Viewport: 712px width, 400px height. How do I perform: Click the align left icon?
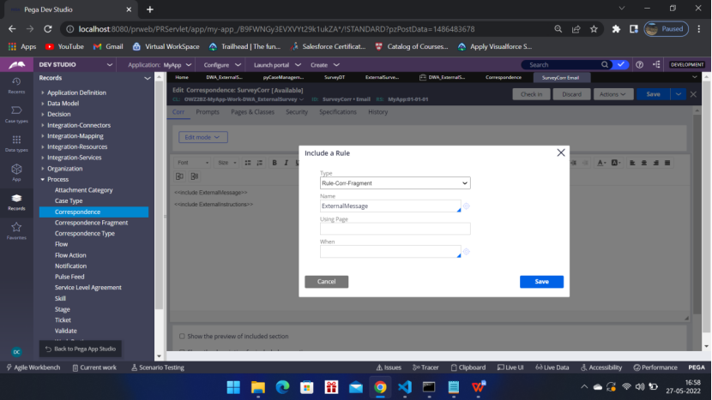pos(632,163)
